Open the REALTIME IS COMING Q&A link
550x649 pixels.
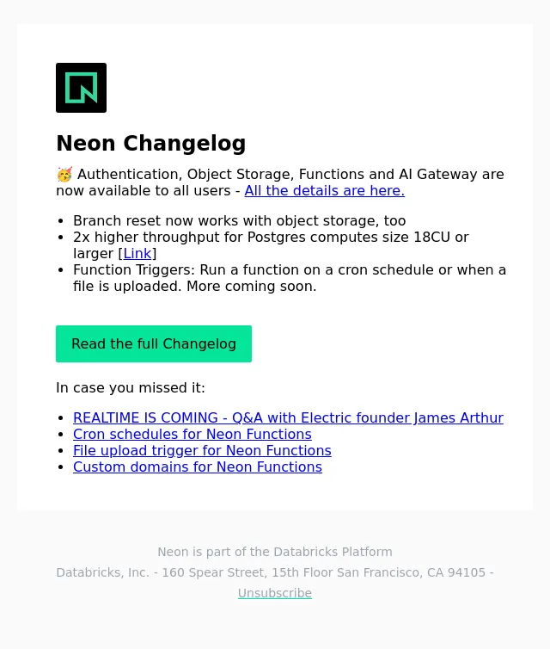tap(288, 418)
